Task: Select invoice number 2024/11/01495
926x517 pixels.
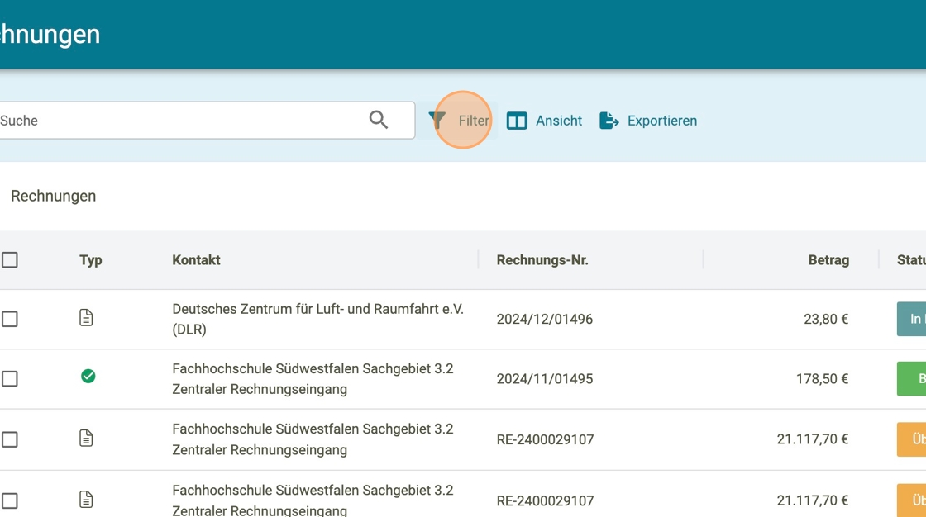Action: tap(545, 378)
